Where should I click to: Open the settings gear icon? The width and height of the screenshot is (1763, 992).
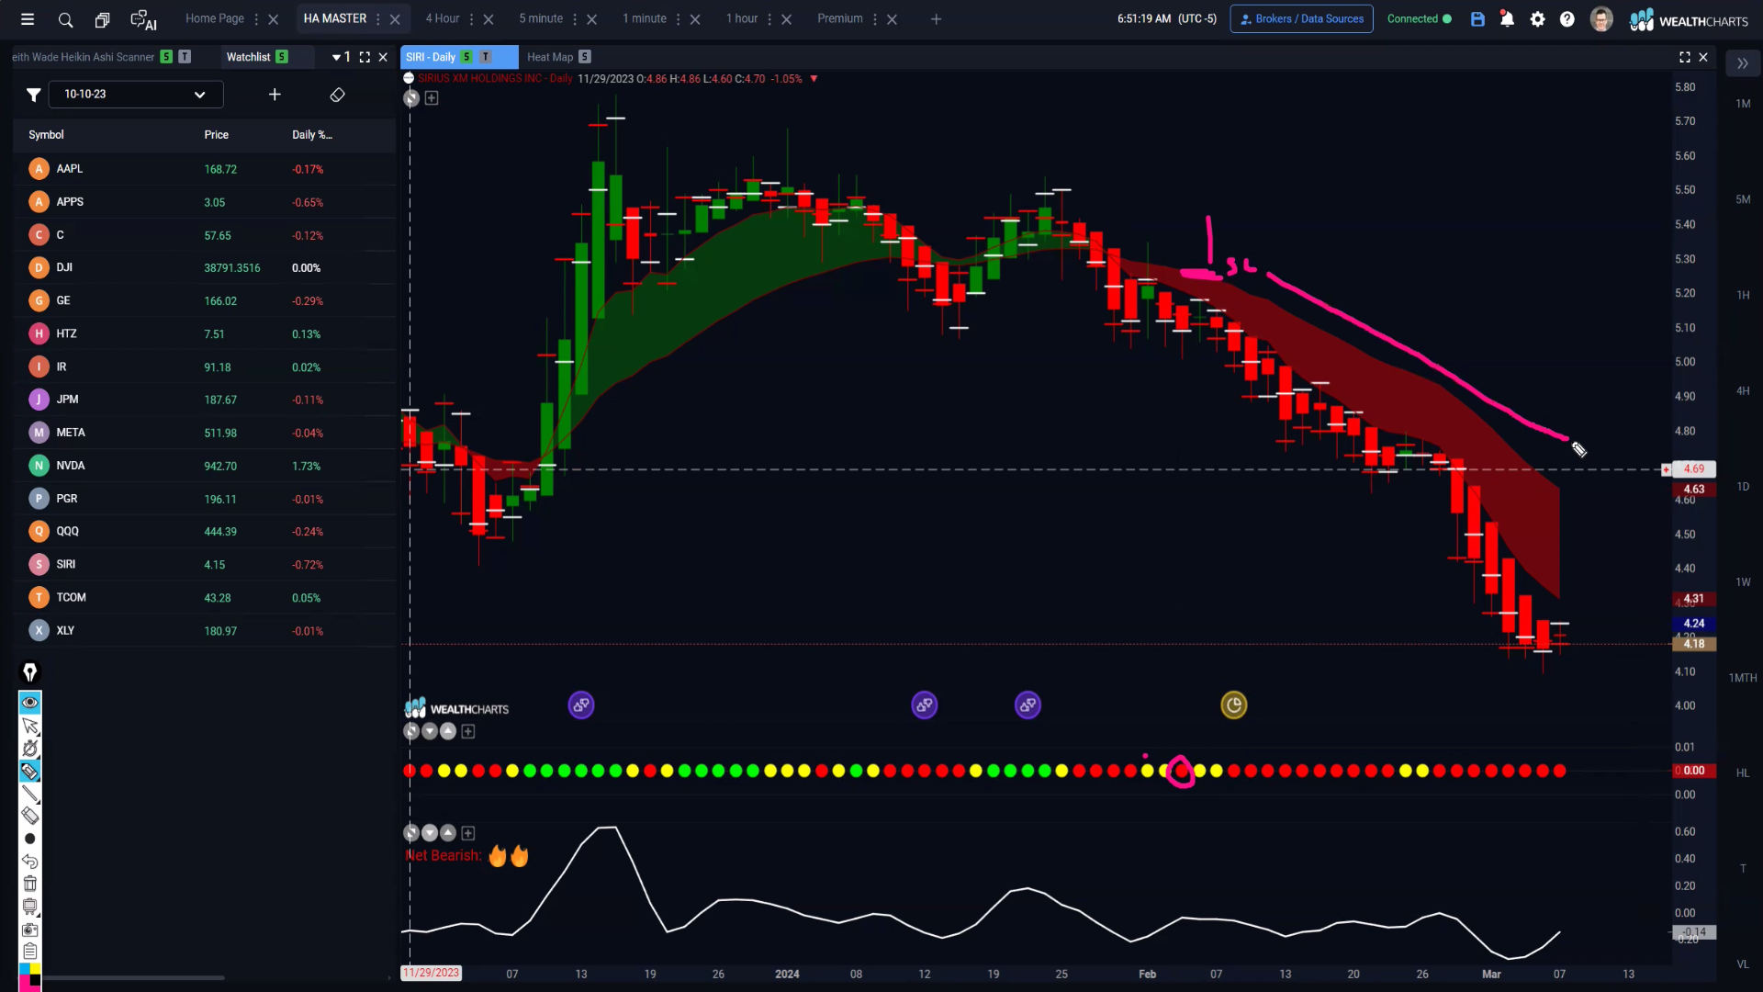point(1538,19)
